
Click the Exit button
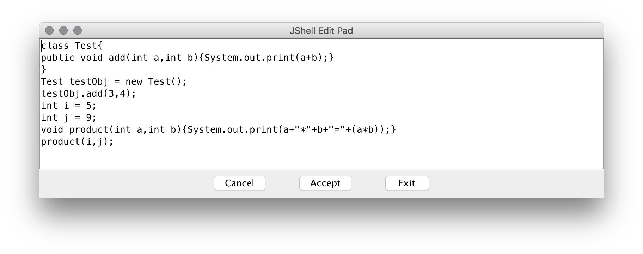[407, 183]
